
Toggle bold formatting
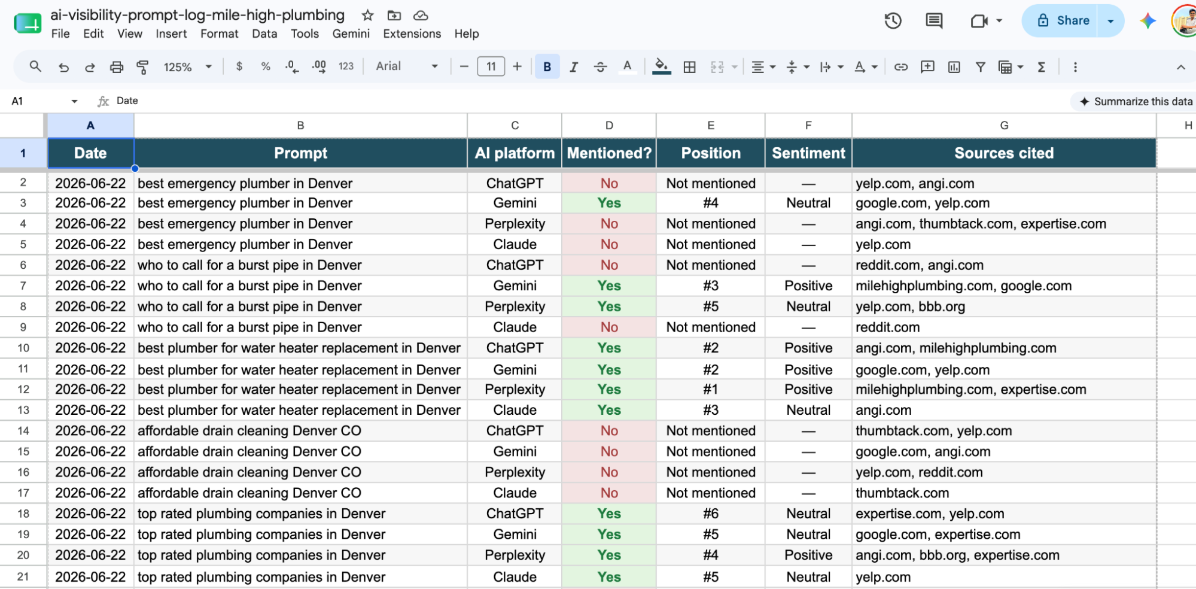pyautogui.click(x=547, y=66)
